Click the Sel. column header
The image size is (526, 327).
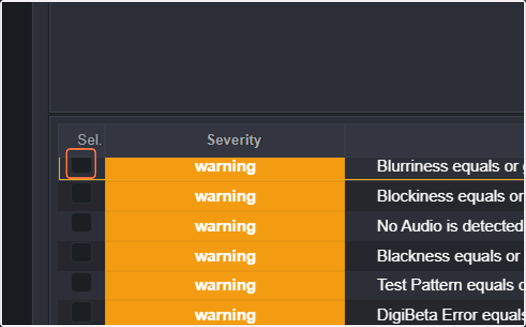click(x=82, y=140)
